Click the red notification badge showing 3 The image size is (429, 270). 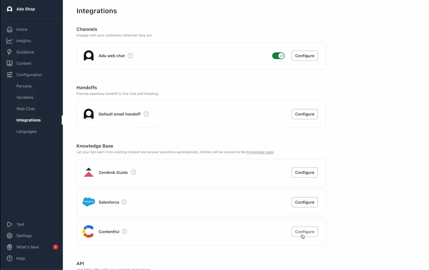pyautogui.click(x=56, y=247)
